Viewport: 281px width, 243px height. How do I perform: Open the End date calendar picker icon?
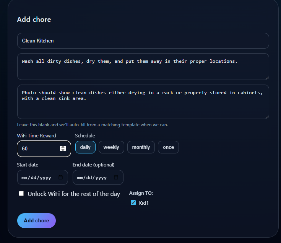click(116, 178)
